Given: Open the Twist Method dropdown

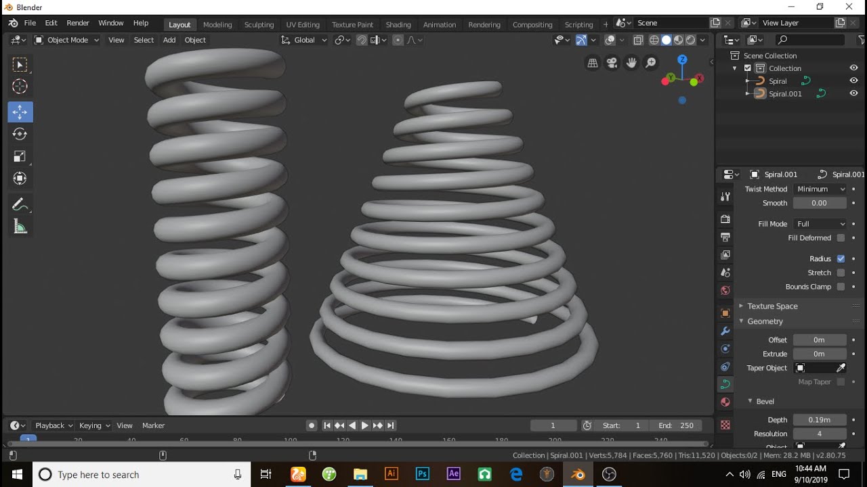Looking at the screenshot, I should click(820, 189).
